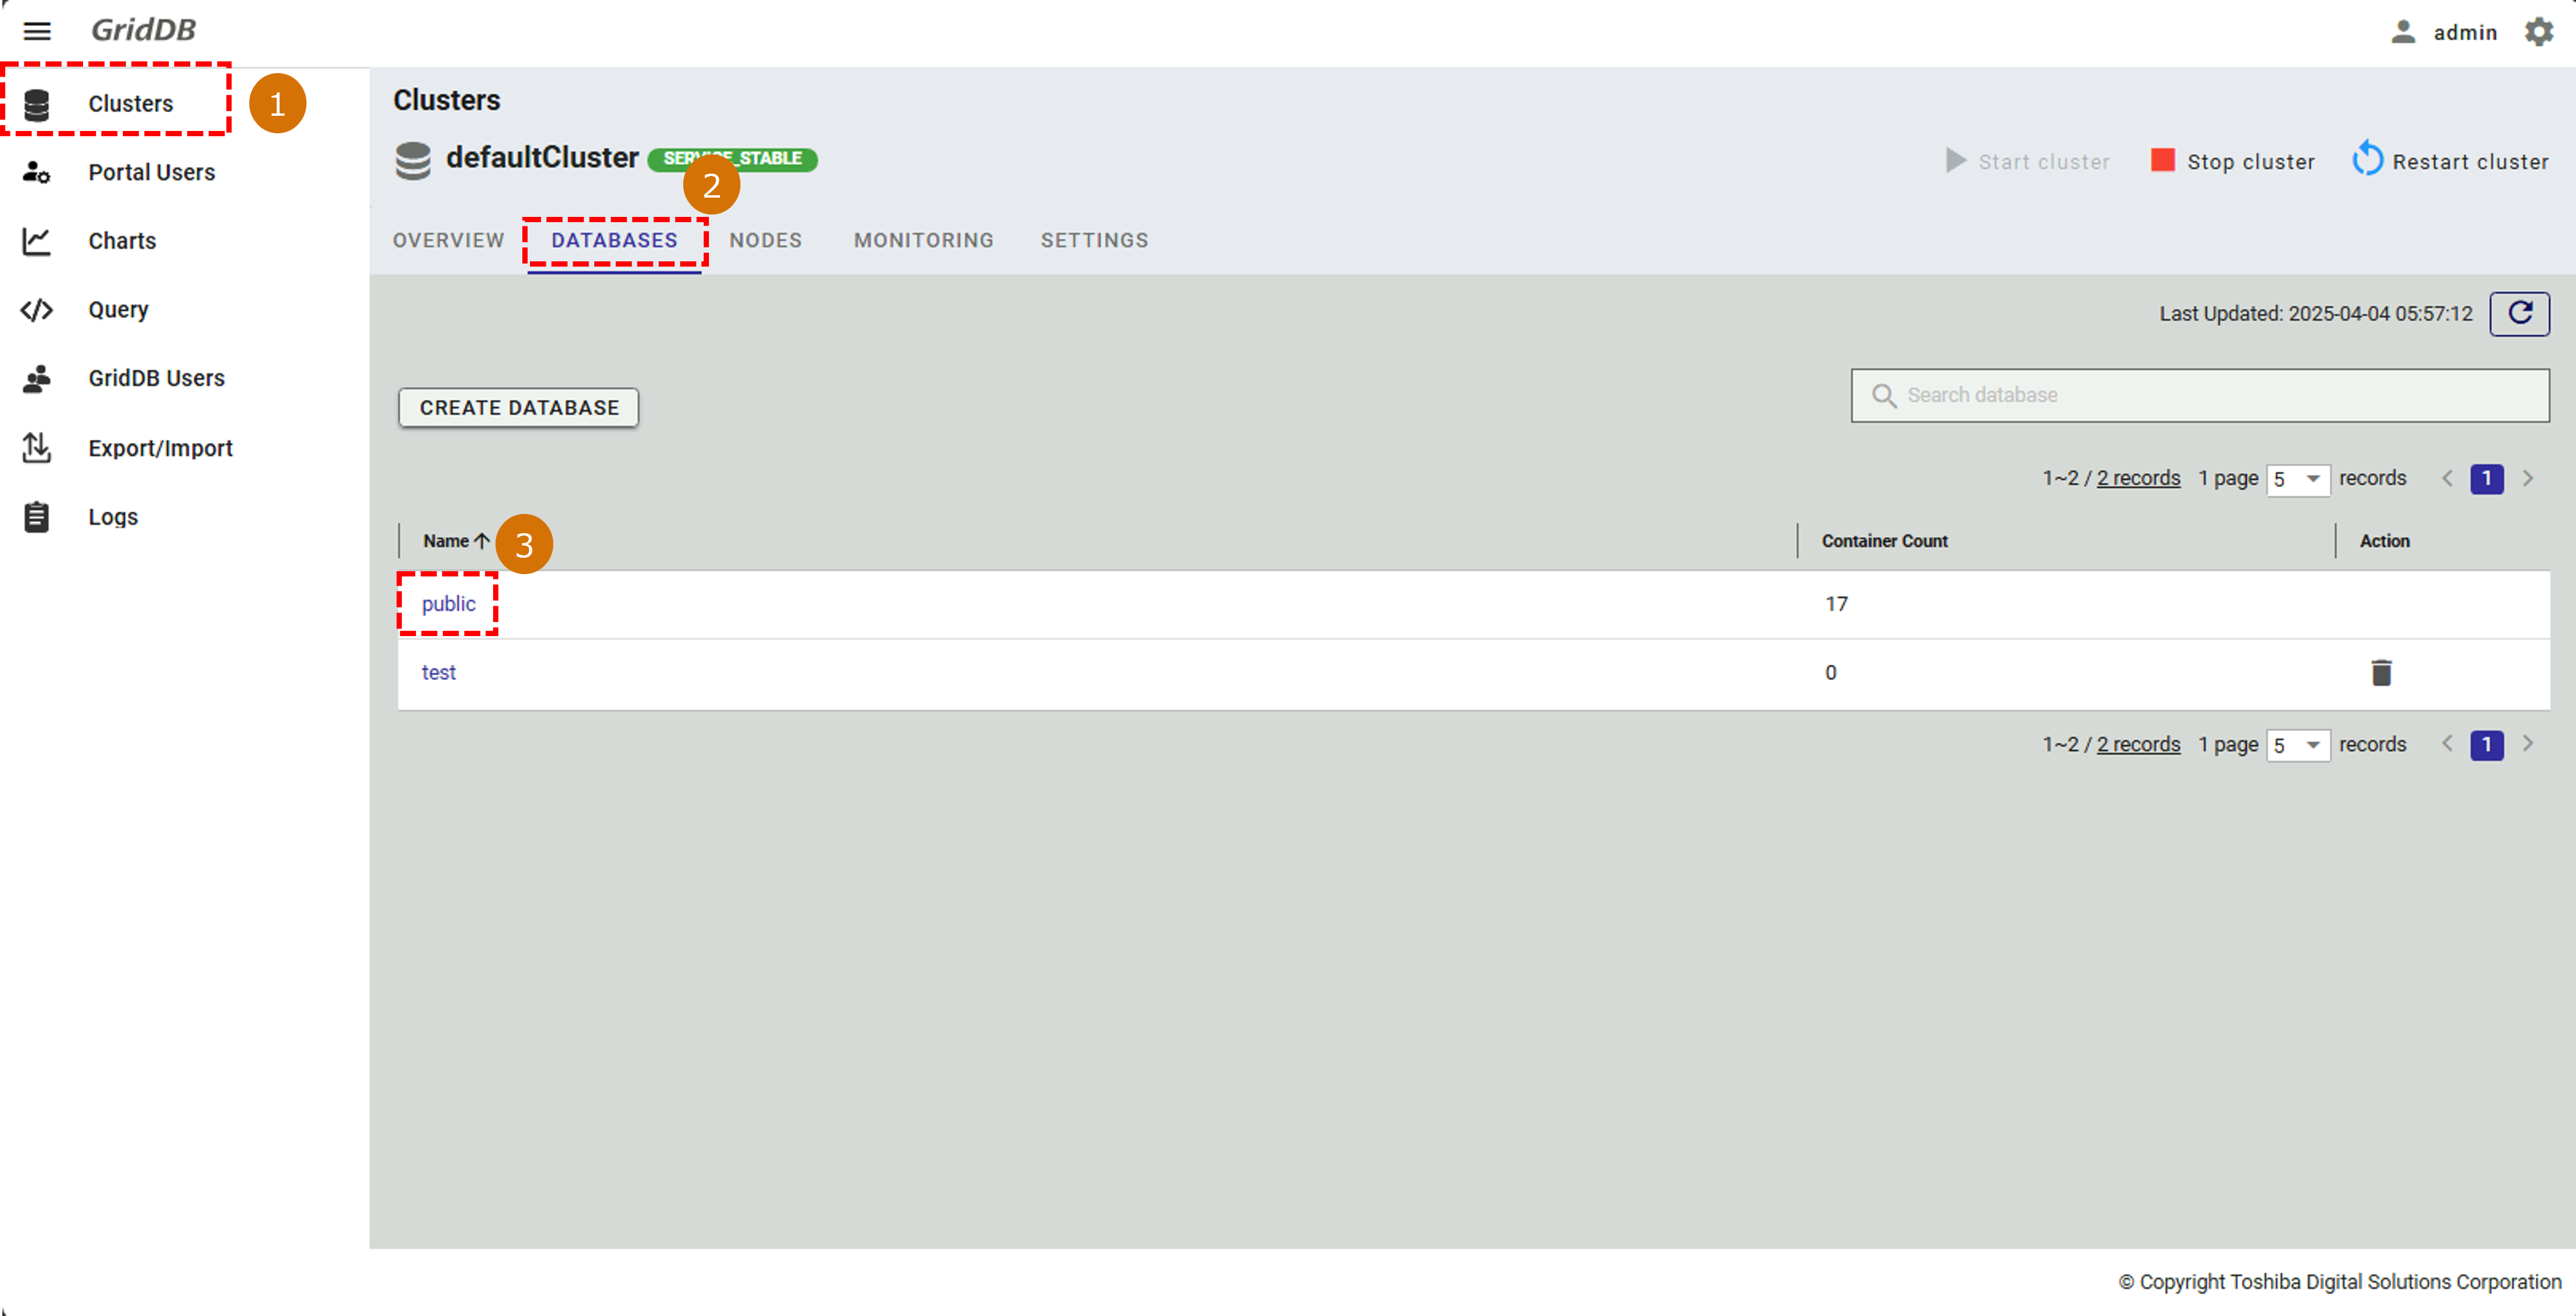
Task: Expand top records-per-page dropdown
Action: point(2297,479)
